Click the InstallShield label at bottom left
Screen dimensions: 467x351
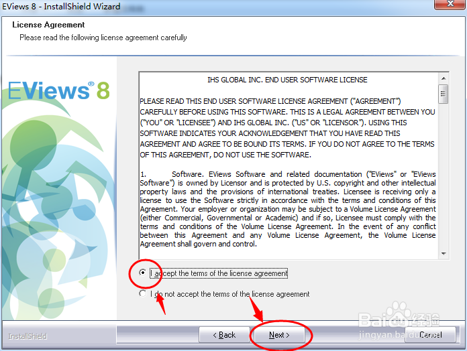pos(28,336)
